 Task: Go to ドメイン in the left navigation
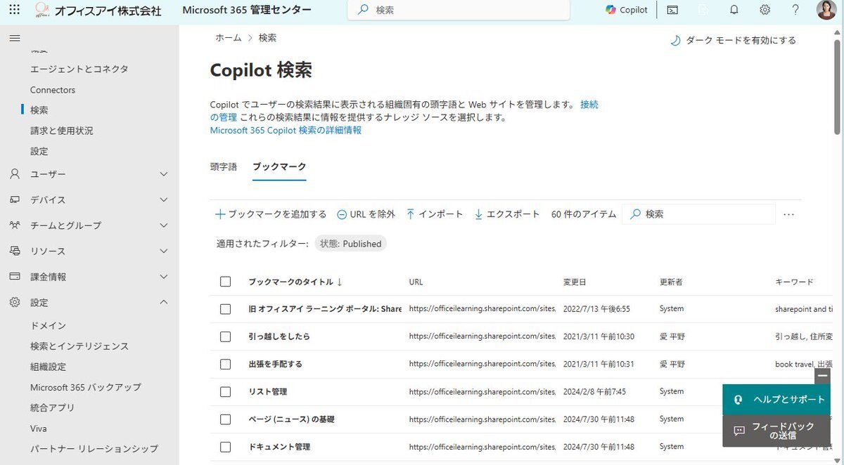[49, 326]
